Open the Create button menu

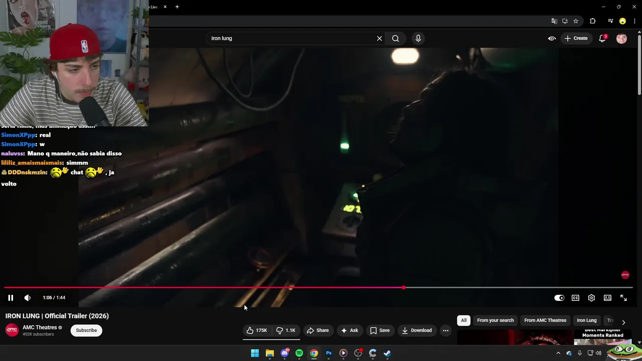[x=576, y=38]
